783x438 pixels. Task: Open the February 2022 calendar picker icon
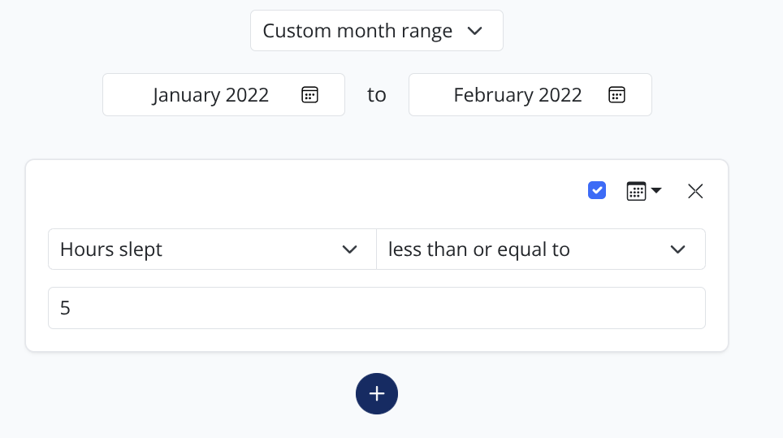(616, 94)
